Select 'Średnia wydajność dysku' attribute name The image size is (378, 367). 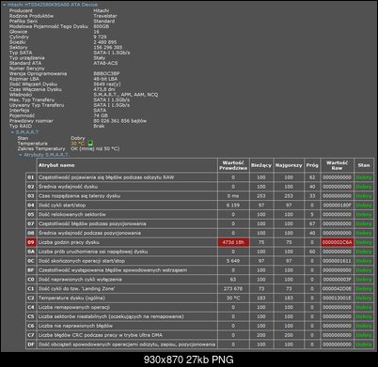[68, 187]
